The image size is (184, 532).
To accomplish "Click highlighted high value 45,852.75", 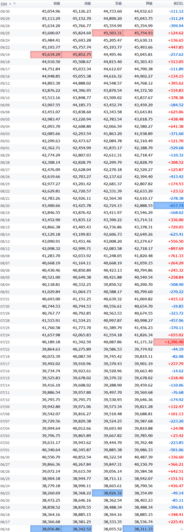I will 76,54.
